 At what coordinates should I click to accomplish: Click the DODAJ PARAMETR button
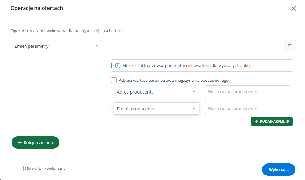272,121
